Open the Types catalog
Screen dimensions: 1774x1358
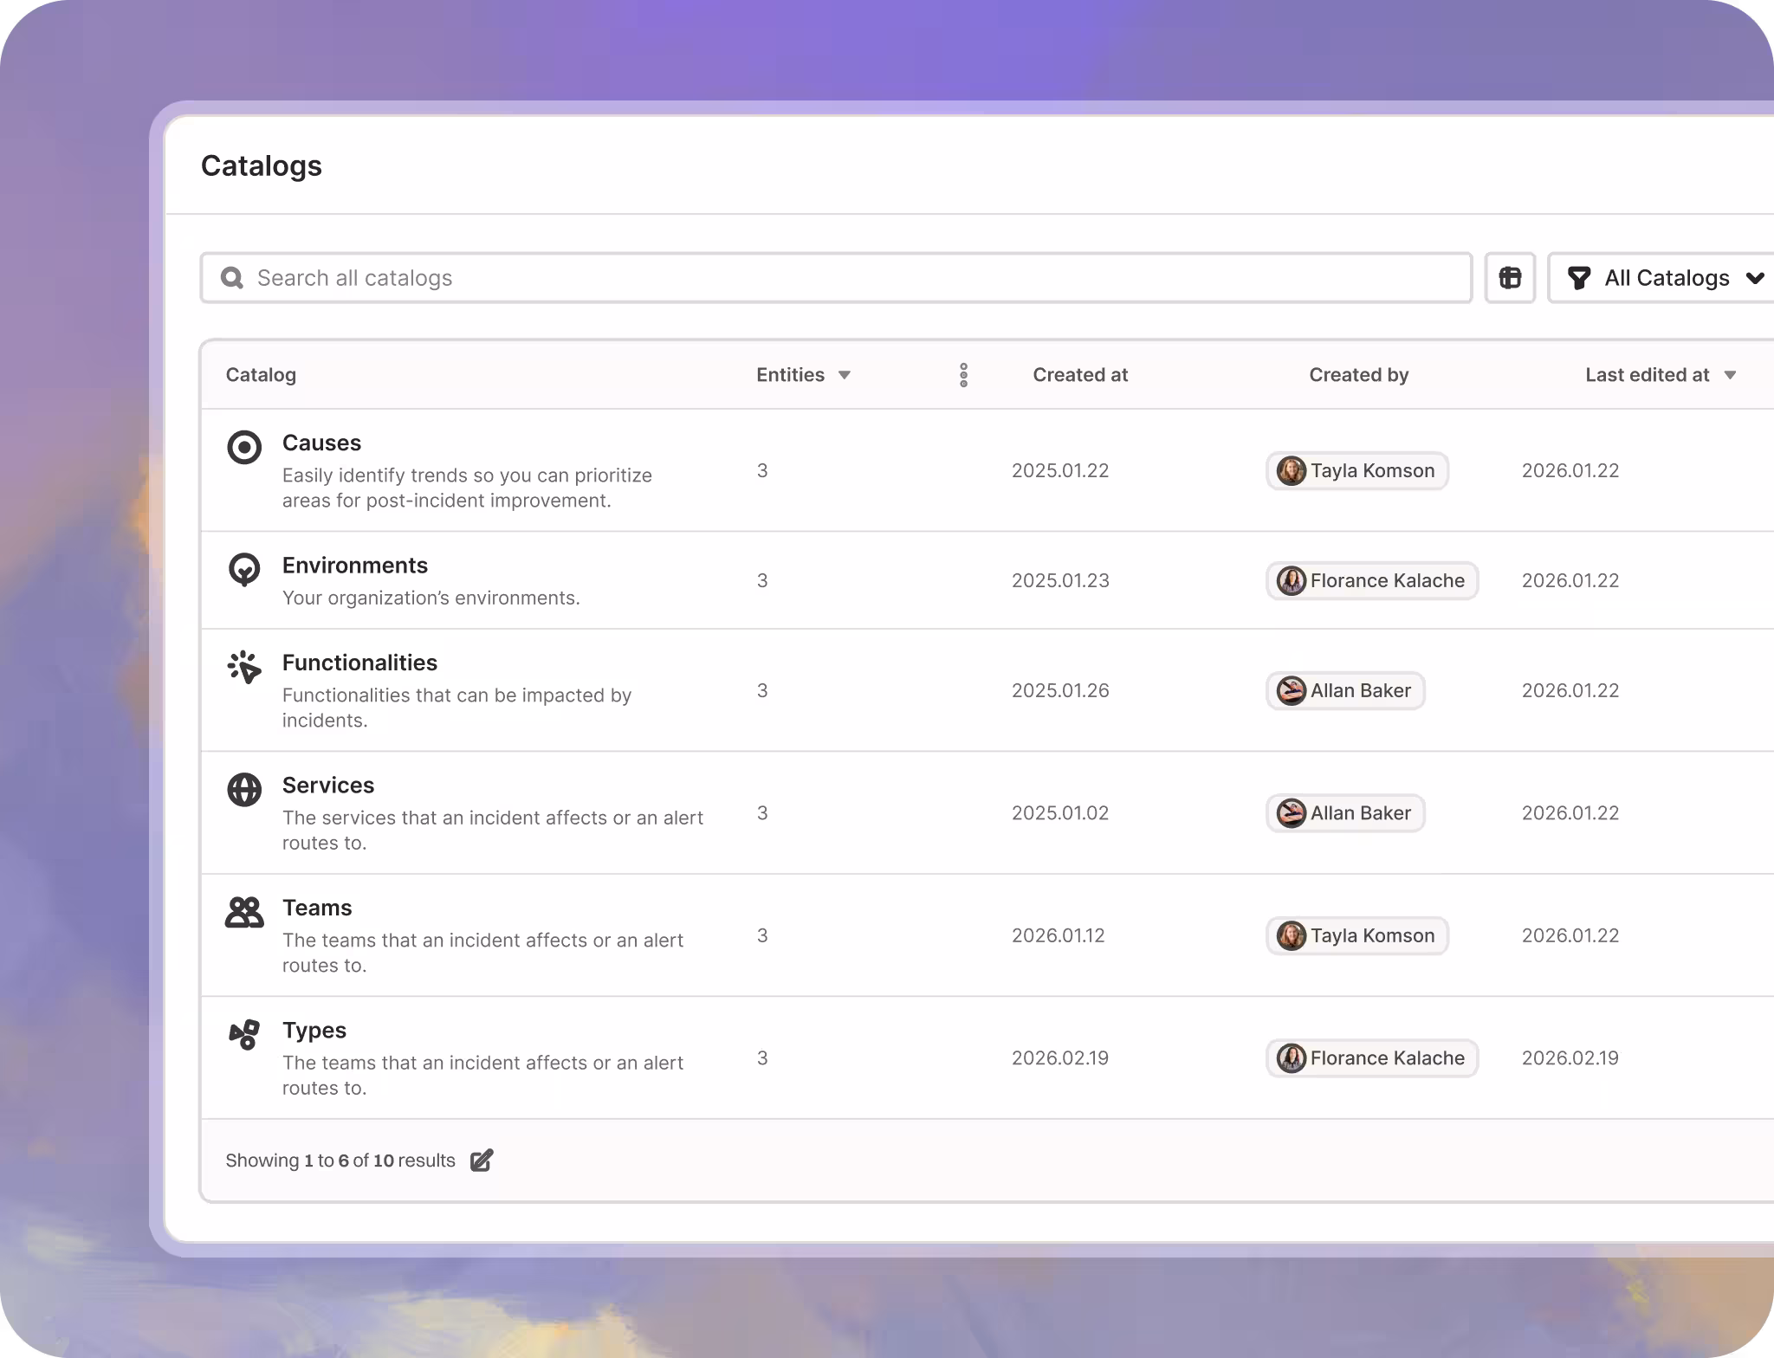click(x=314, y=1031)
